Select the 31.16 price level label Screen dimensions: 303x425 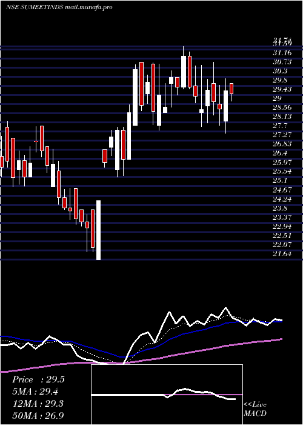tap(282, 53)
